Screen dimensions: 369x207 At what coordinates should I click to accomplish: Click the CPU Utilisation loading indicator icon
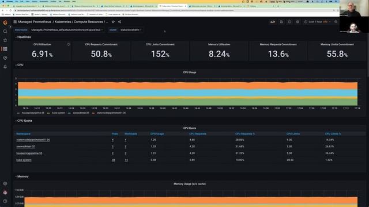pyautogui.click(x=69, y=44)
